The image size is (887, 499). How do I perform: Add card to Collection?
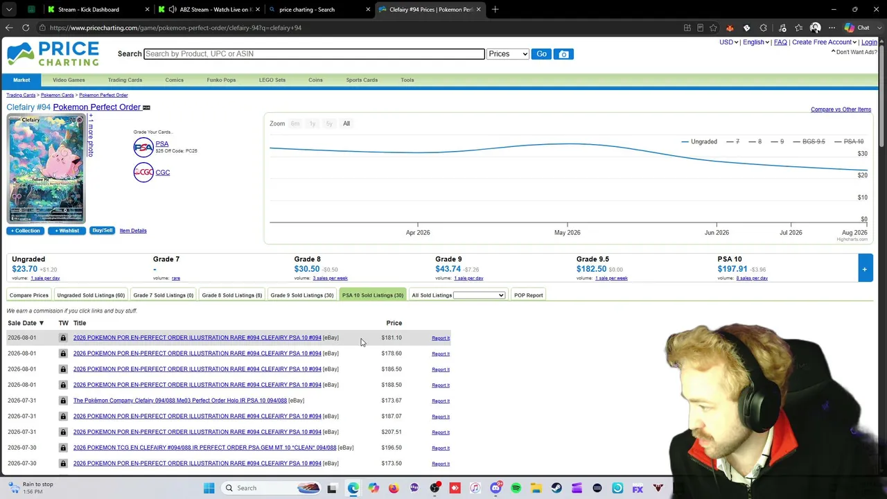tap(26, 231)
